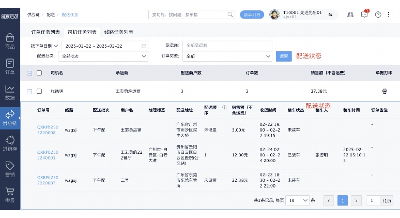Click the account name T10001 先进先出01
This screenshot has height=218, width=400.
coord(302,12)
